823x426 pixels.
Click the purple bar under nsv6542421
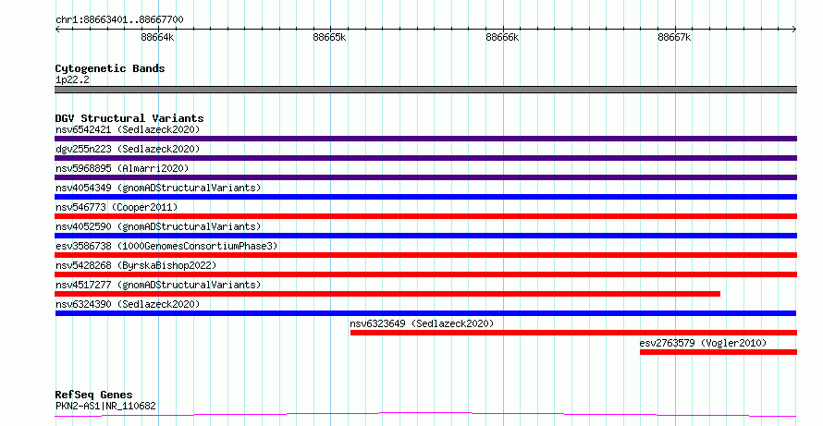pyautogui.click(x=425, y=139)
